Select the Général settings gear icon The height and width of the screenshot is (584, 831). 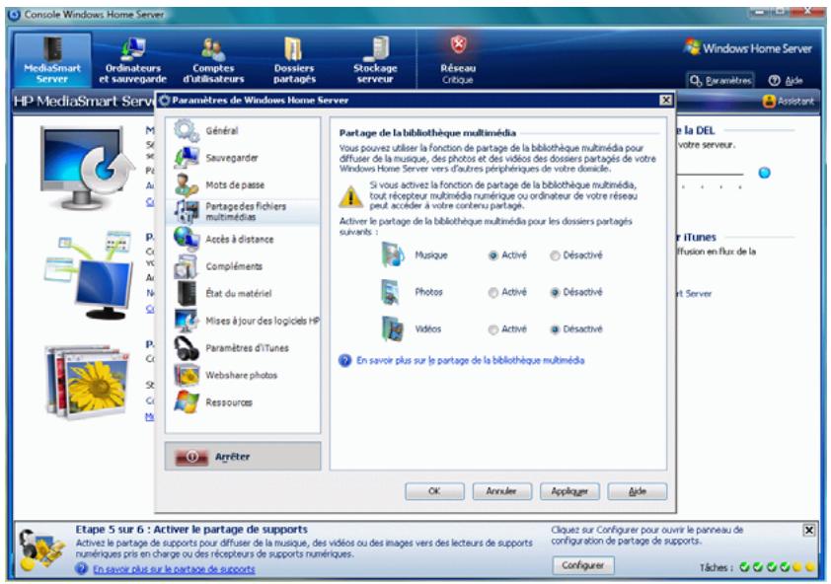point(187,130)
